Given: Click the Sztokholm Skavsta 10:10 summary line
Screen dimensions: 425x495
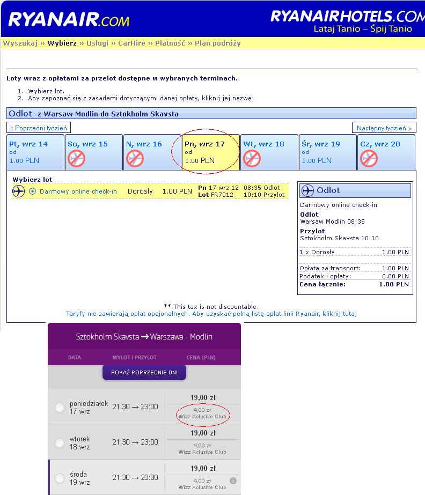Looking at the screenshot, I should click(339, 238).
